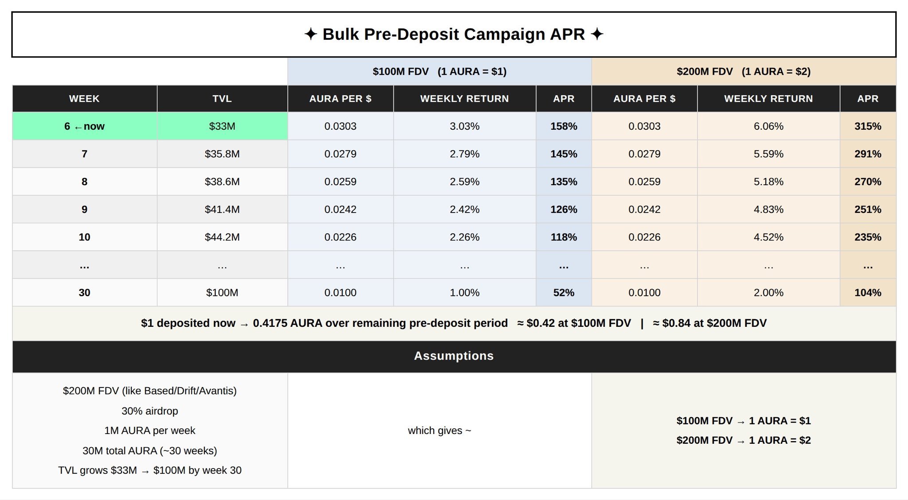908x500 pixels.
Task: Click the '1M AURA per week' assumption
Action: (150, 430)
